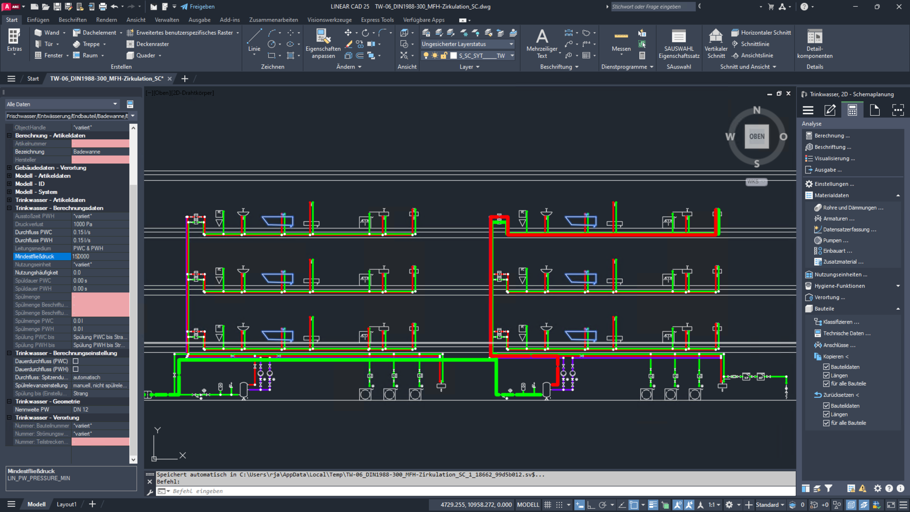
Task: Open Klassifizieren under Bauteile
Action: coord(841,322)
